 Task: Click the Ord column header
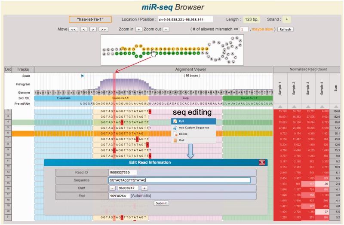click(x=8, y=70)
